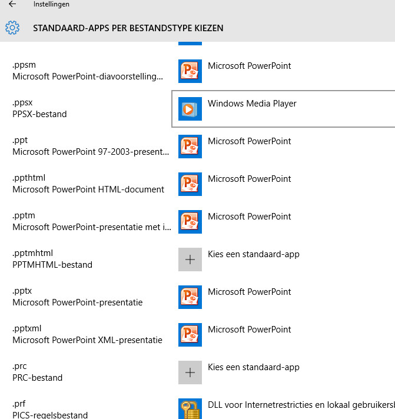Screen dimensions: 395x419
Task: Click 'Microsoft PowerPoint-presentatie' description
Action: coord(78,302)
